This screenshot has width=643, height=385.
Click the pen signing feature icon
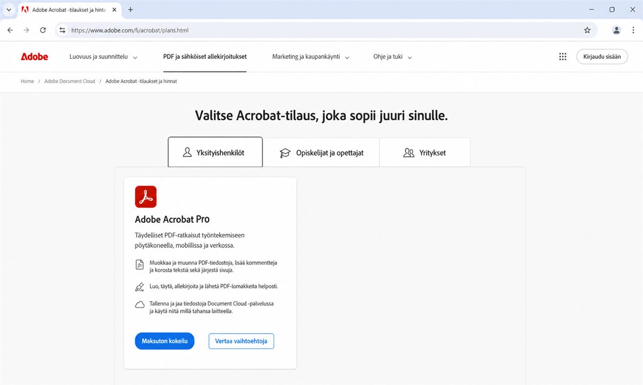140,287
